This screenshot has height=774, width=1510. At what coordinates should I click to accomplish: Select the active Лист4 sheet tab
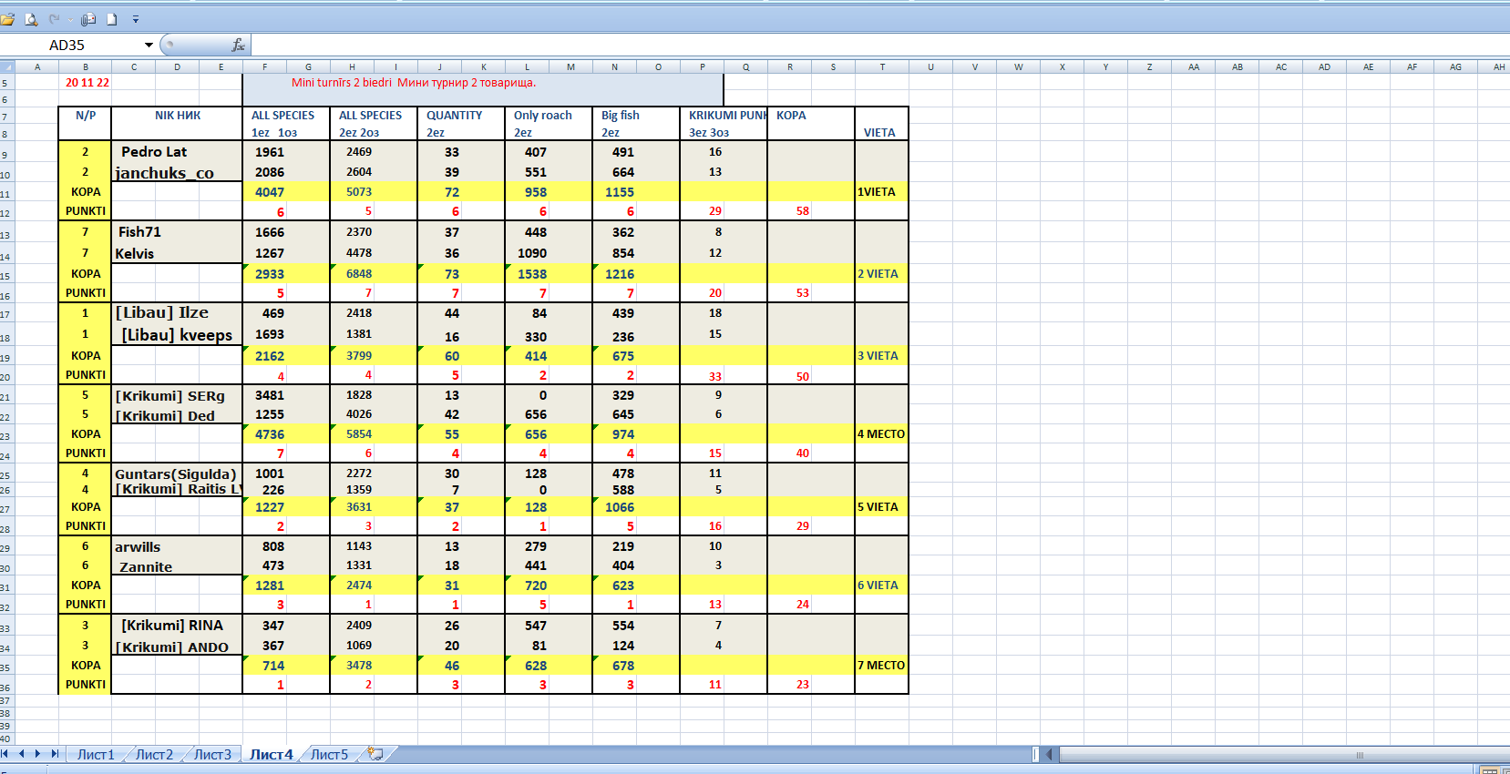(272, 754)
